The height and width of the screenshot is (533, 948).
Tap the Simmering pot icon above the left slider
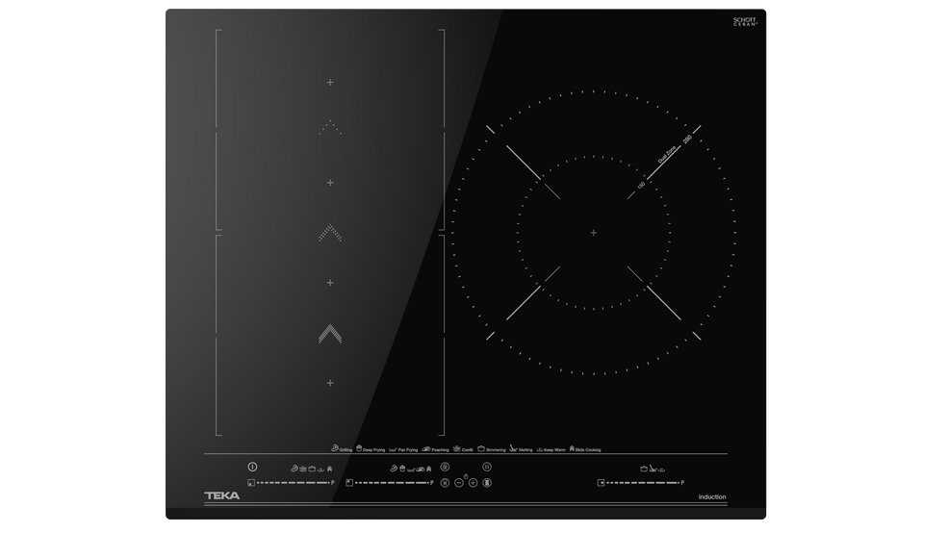(x=312, y=469)
